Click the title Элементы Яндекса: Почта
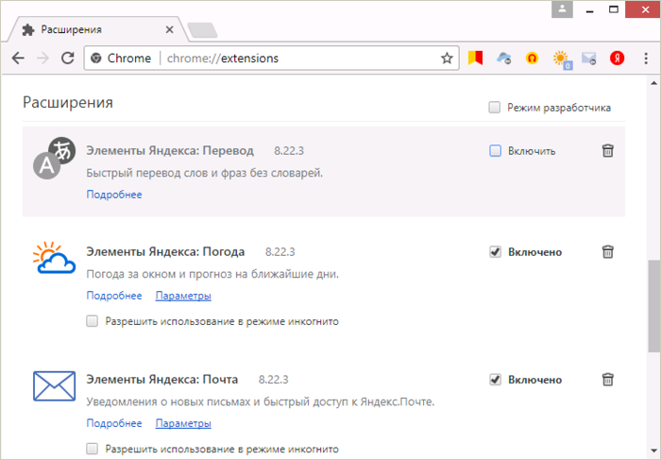This screenshot has height=460, width=661. click(x=161, y=380)
